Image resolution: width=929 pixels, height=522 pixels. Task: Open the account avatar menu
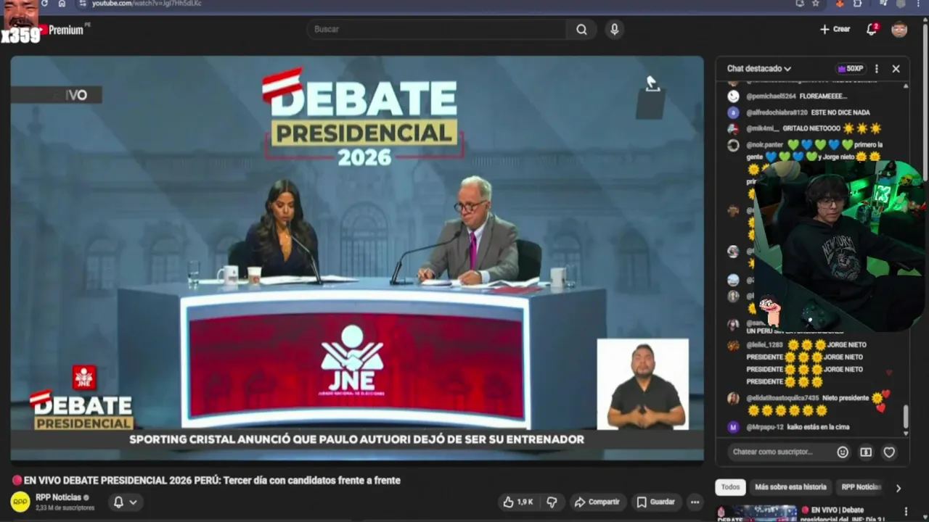(899, 29)
